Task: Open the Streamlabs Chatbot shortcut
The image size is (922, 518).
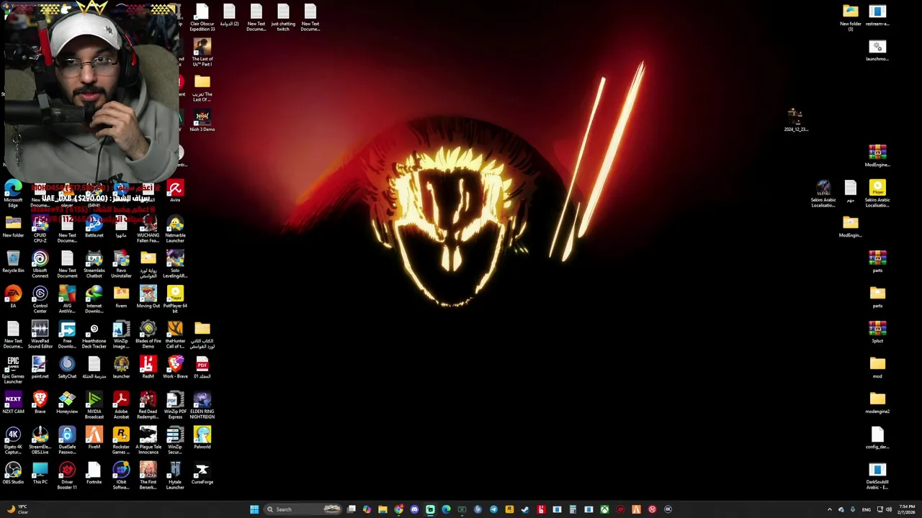Action: coord(94,265)
